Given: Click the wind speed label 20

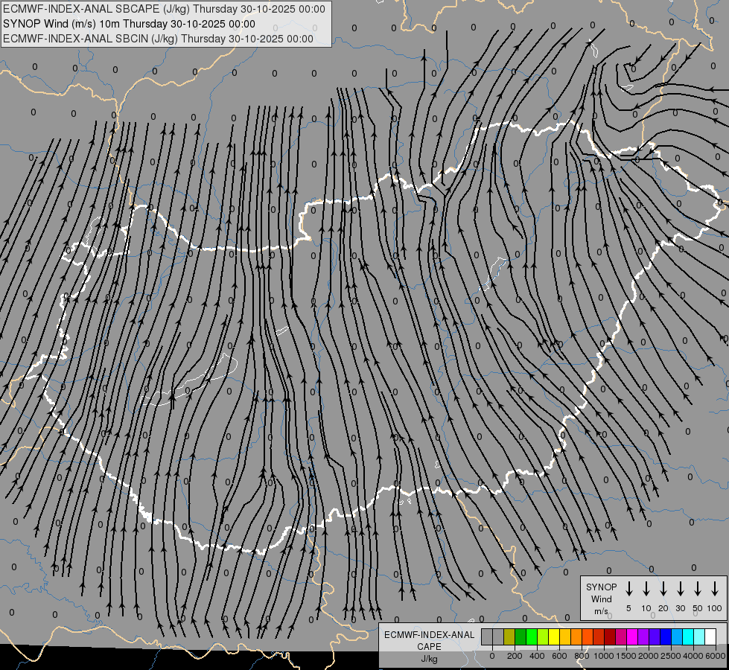Looking at the screenshot, I should 663,608.
